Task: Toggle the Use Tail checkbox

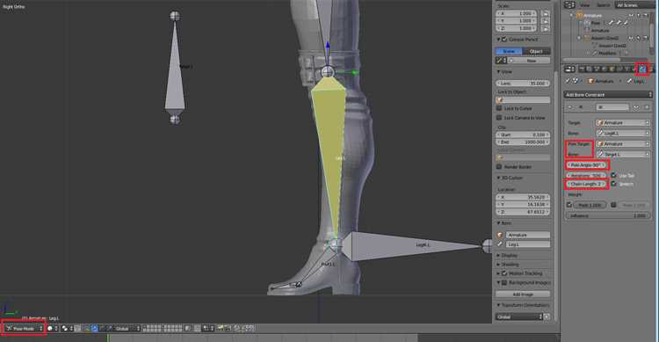Action: [x=613, y=175]
